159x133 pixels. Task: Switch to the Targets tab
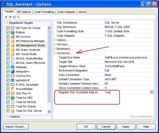tap(9, 12)
